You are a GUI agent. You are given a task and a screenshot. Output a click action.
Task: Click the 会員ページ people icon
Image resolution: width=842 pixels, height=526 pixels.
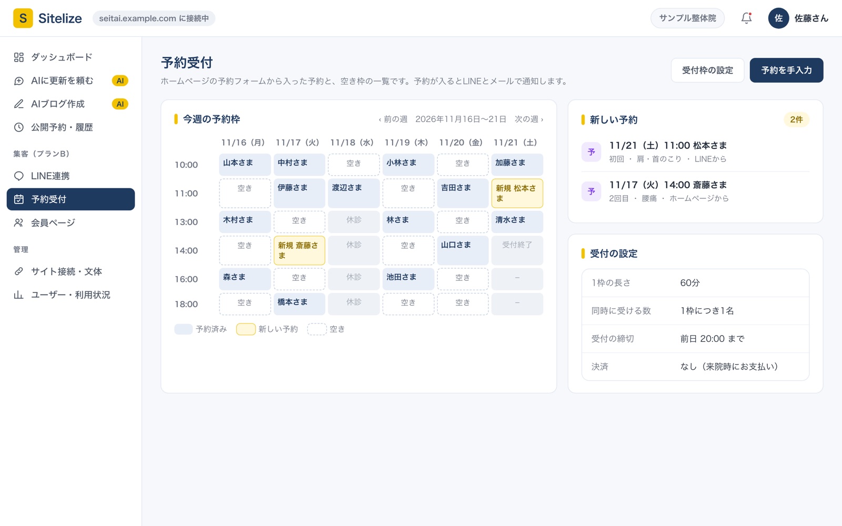click(19, 222)
